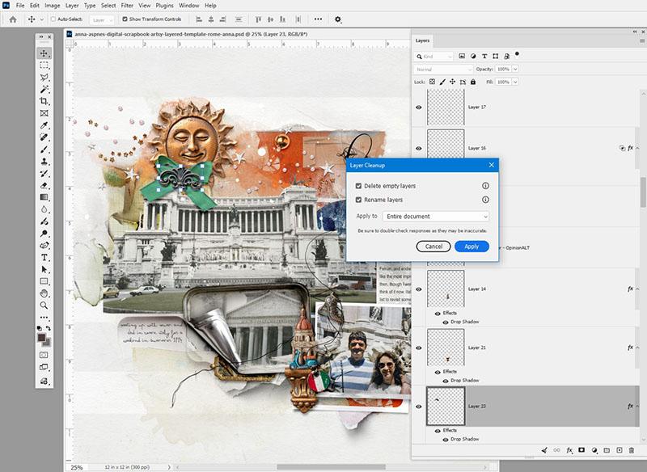Select the Gradient tool
The width and height of the screenshot is (647, 472).
44,197
